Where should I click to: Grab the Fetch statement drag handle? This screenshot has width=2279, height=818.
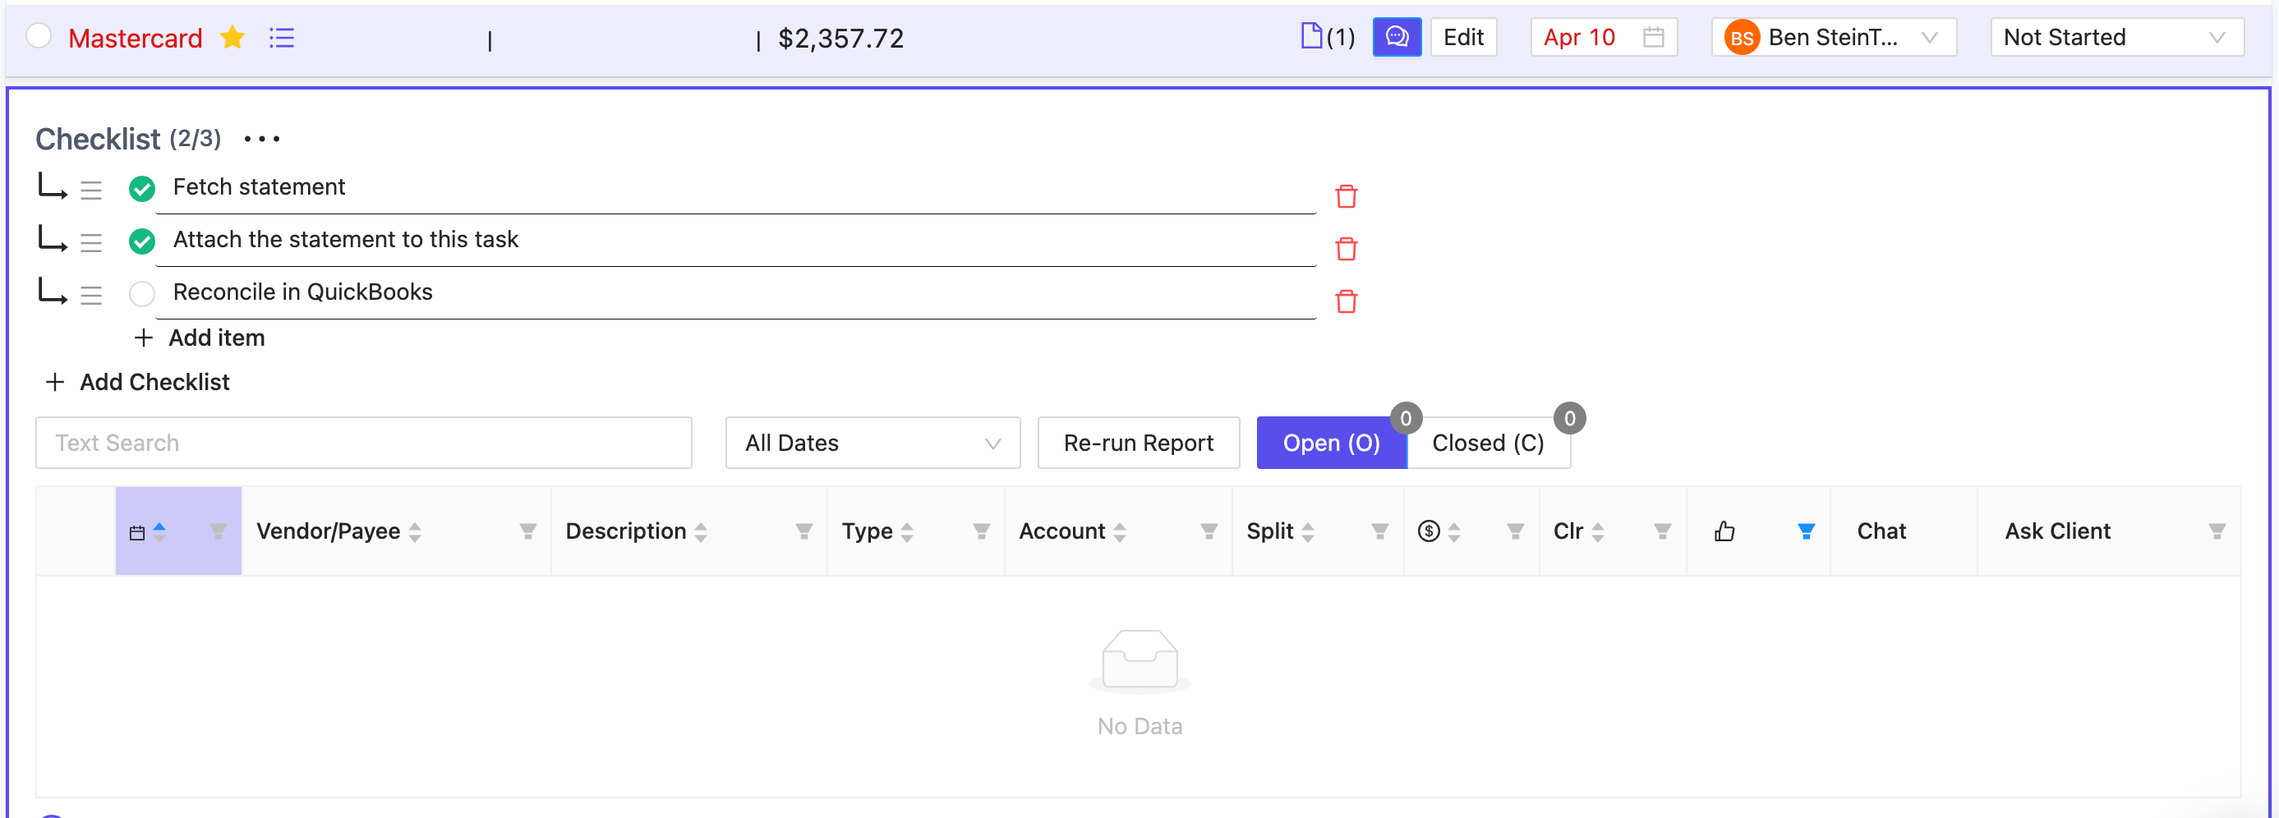pos(91,191)
